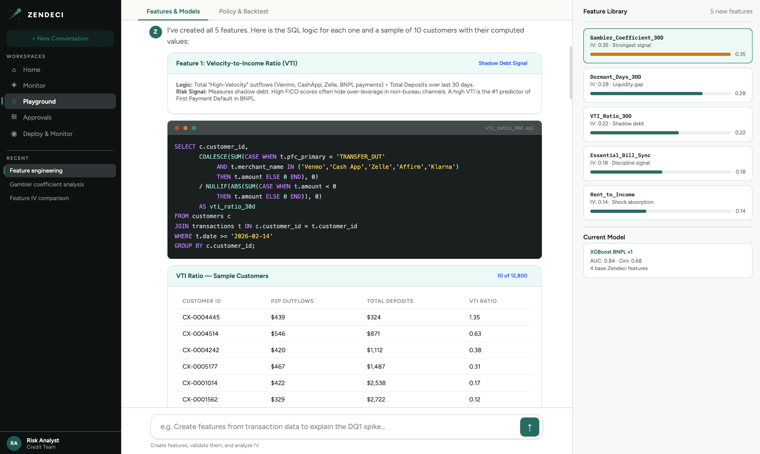
Task: Click the Gambler_Coefficient IV bar at 0.35
Action: [660, 54]
